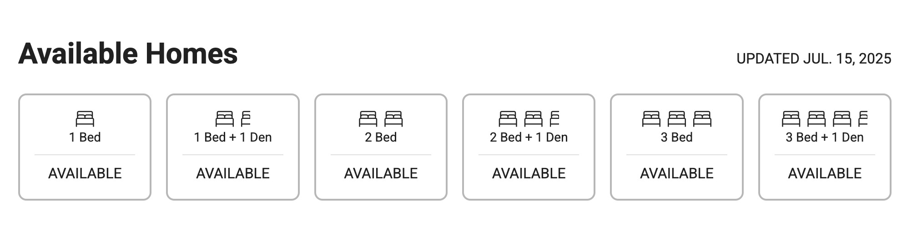Select the 1 Bed label
This screenshot has width=917, height=236.
click(85, 138)
